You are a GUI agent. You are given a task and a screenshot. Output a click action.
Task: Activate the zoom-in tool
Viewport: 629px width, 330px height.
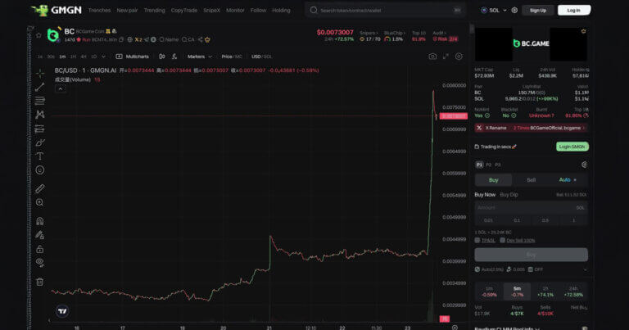pos(39,202)
